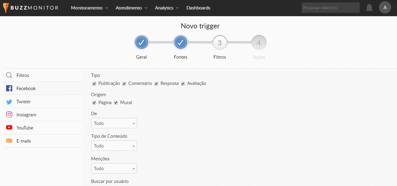Click the Buzzmonitor fox logo

point(6,8)
